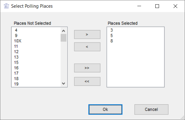Click the Ok button
This screenshot has width=185, height=120.
[105, 110]
